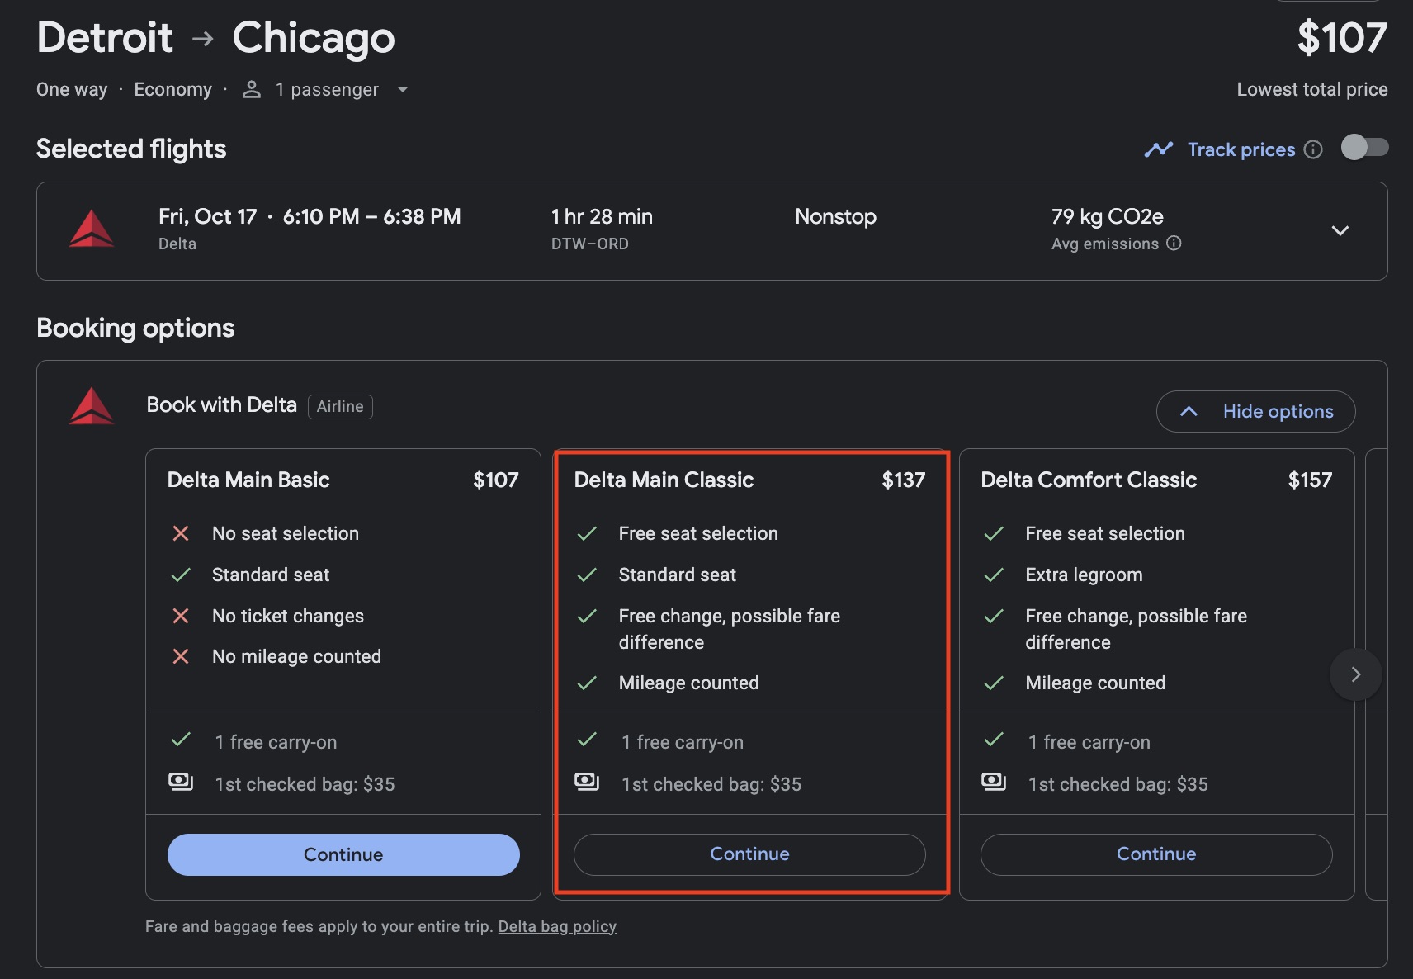Expand the selected Delta flight details
Image resolution: width=1413 pixels, height=979 pixels.
pos(1340,230)
